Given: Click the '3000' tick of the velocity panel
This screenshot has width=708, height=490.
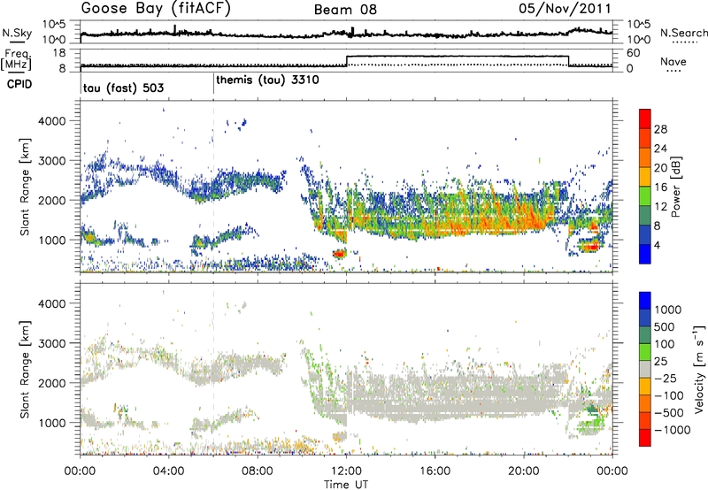Looking at the screenshot, I should [x=51, y=343].
